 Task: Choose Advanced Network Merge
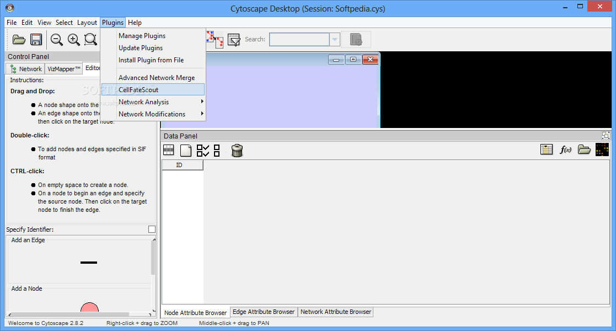[153, 78]
